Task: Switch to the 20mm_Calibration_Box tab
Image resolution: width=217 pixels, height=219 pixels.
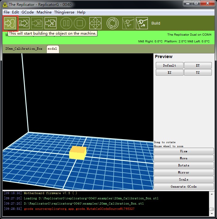Action: (x=24, y=49)
